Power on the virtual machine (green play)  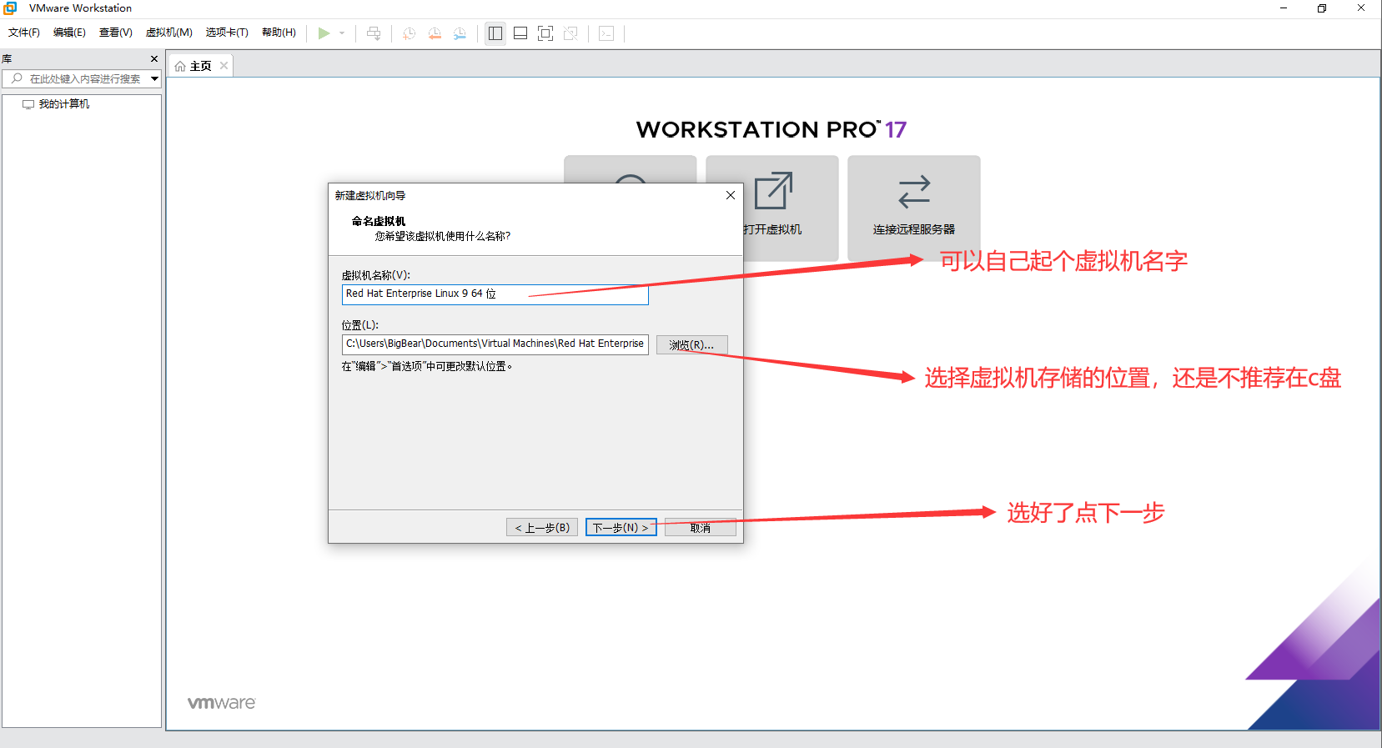tap(324, 33)
